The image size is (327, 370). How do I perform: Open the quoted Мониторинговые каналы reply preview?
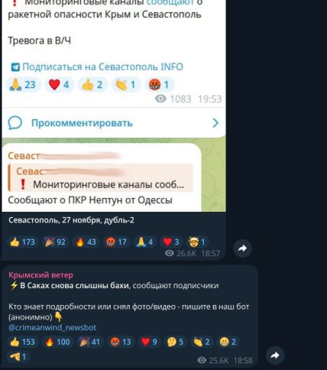pyautogui.click(x=101, y=177)
